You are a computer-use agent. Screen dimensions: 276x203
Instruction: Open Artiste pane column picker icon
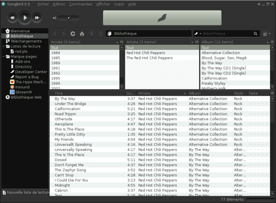click(197, 42)
